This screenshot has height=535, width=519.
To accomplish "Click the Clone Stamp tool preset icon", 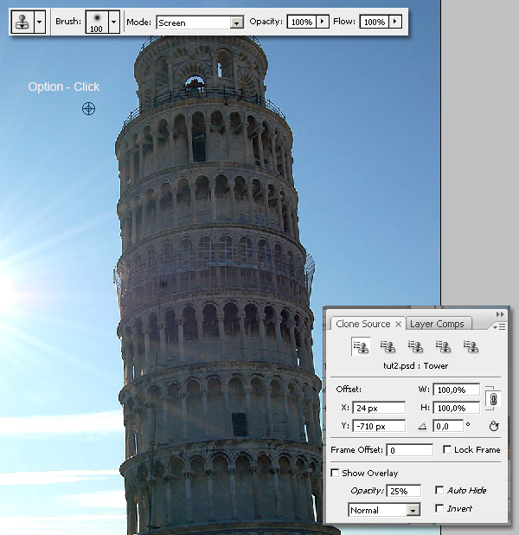I will click(x=22, y=22).
